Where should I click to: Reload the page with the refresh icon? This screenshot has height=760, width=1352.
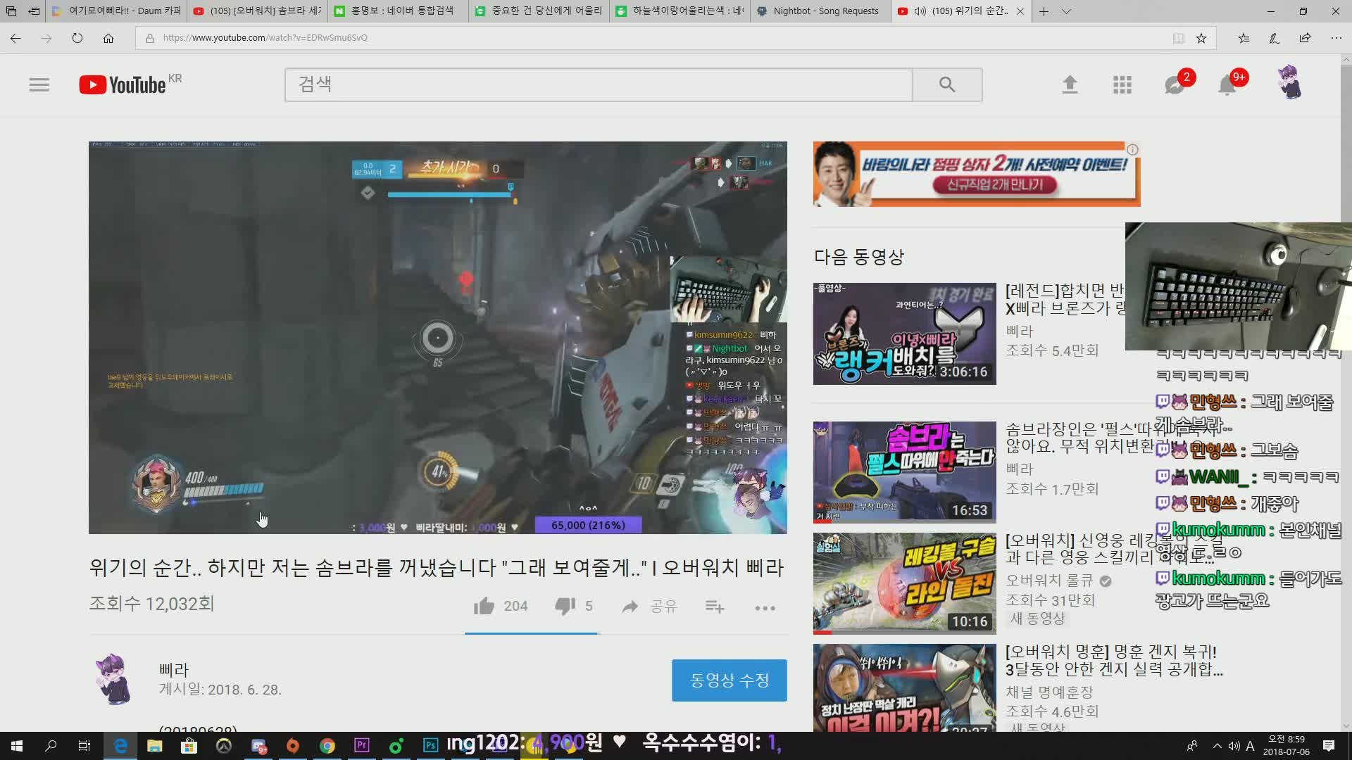point(77,38)
